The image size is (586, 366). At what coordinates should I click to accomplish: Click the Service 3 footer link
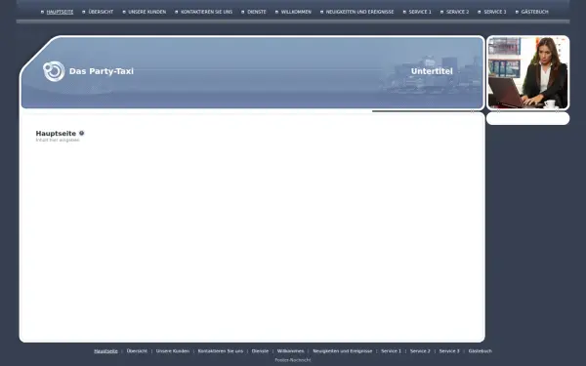point(449,351)
